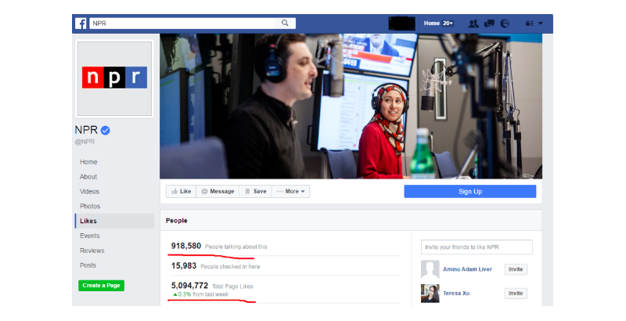
Task: Invite Aminu Adam Liver
Action: click(x=516, y=269)
